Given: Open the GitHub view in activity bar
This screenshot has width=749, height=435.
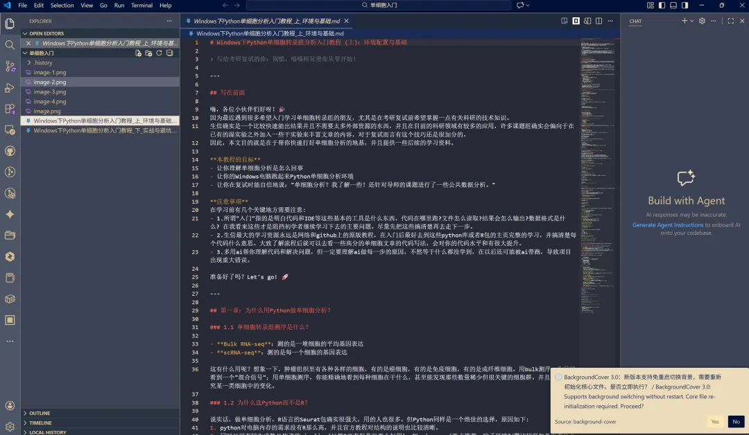Looking at the screenshot, I should [x=10, y=151].
